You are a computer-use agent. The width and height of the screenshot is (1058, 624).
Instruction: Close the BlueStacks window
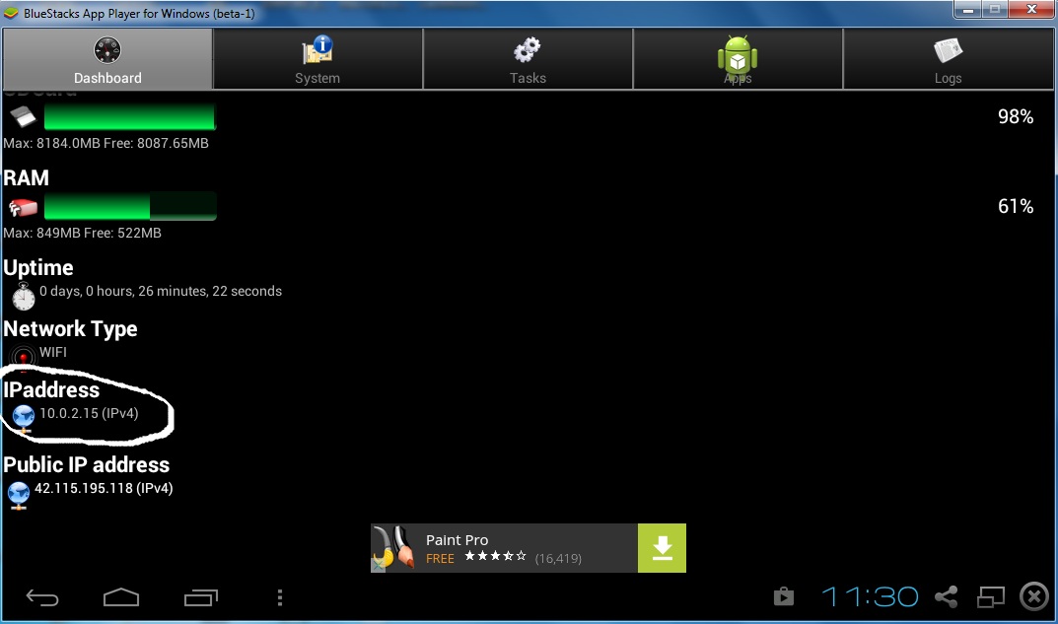(x=1031, y=10)
